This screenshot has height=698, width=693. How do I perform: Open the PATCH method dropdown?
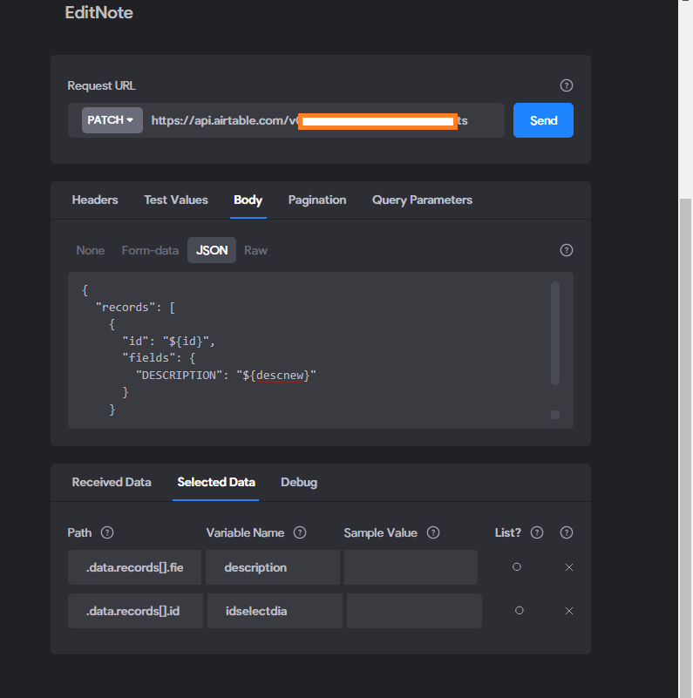112,120
